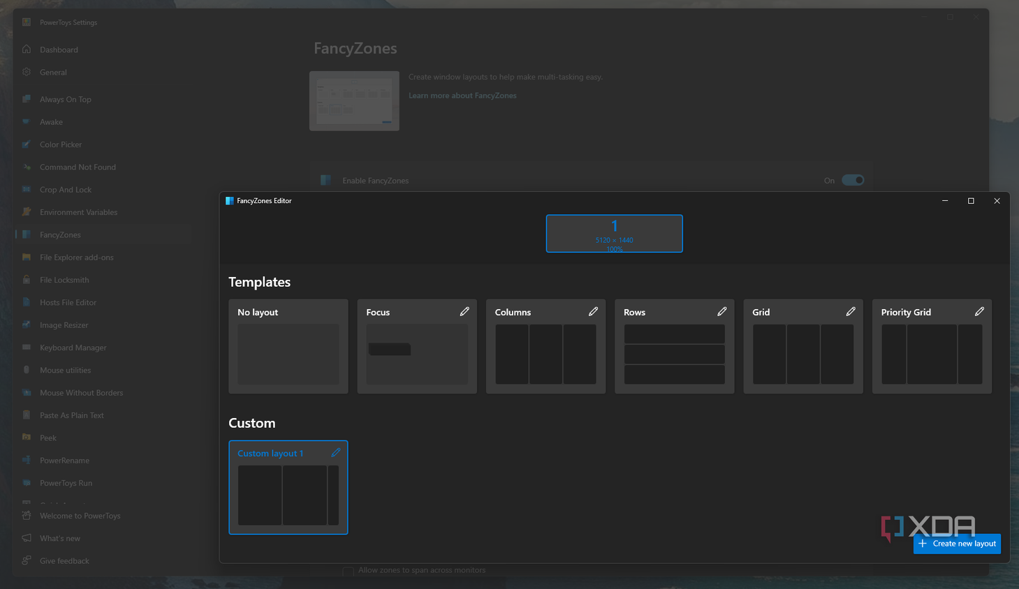Viewport: 1019px width, 589px height.
Task: Select the No layout template card
Action: pos(288,347)
